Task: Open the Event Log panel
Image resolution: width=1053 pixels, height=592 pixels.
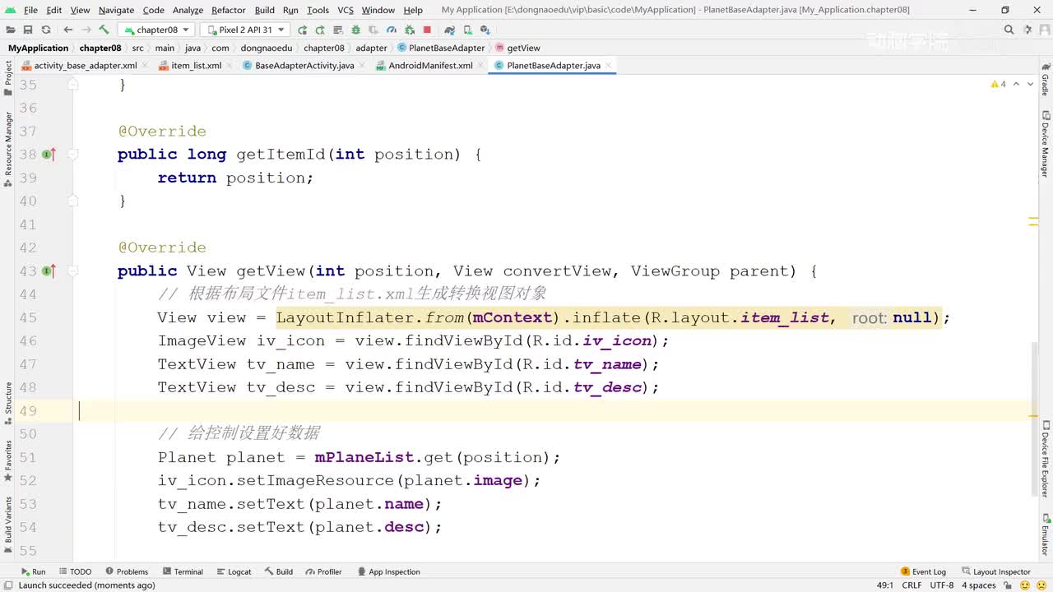Action: point(923,571)
